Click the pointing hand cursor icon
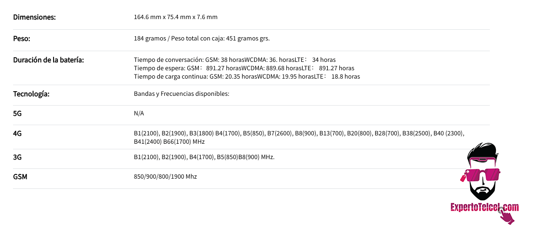This screenshot has height=234, width=535. pyautogui.click(x=506, y=216)
